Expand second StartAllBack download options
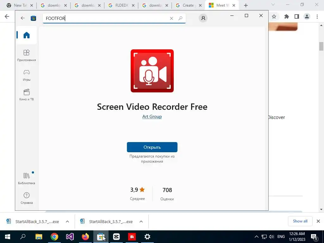 (141, 221)
